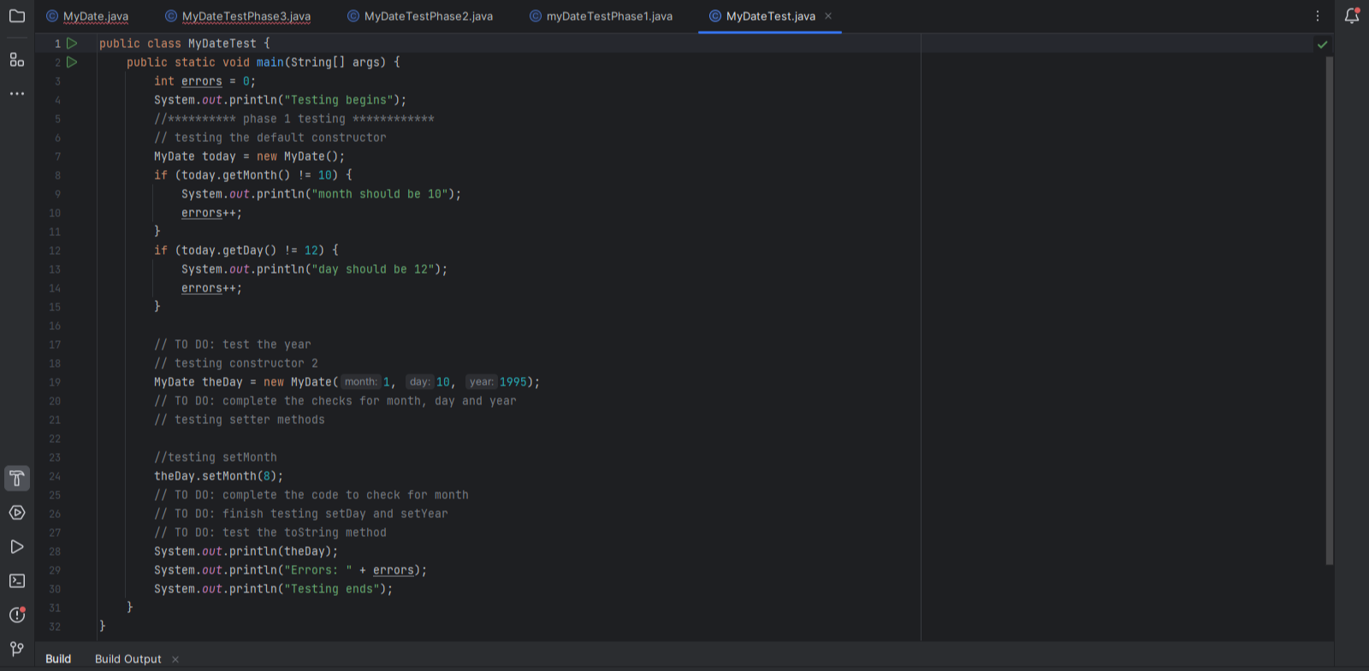Open the editor tabs options menu

(1317, 15)
